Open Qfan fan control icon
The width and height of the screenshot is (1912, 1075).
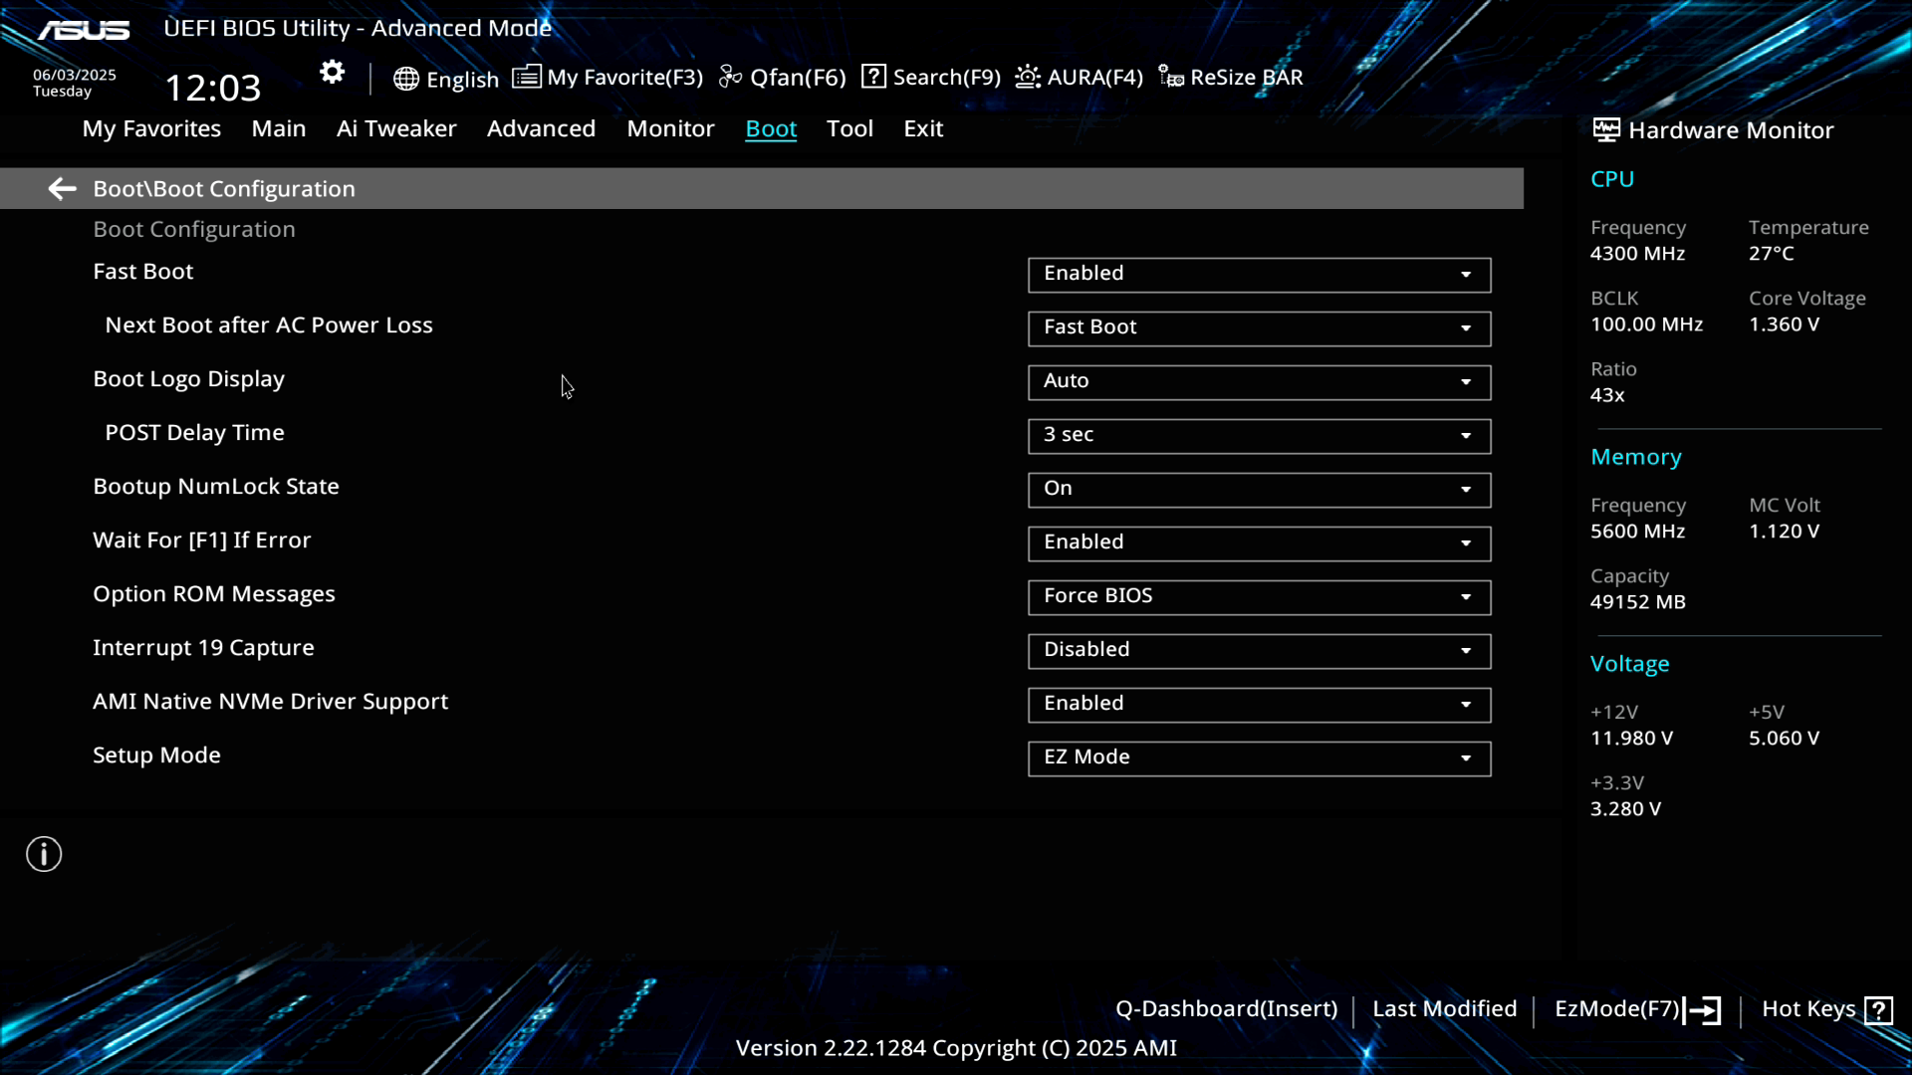click(x=730, y=77)
